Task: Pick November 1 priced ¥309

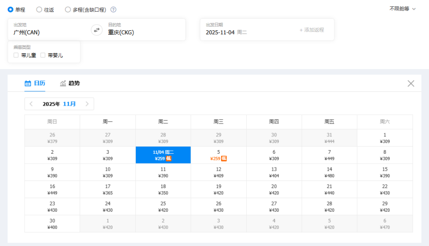Action: [385, 138]
